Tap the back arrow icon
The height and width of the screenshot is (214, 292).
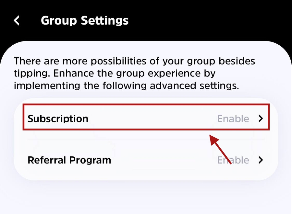[17, 21]
